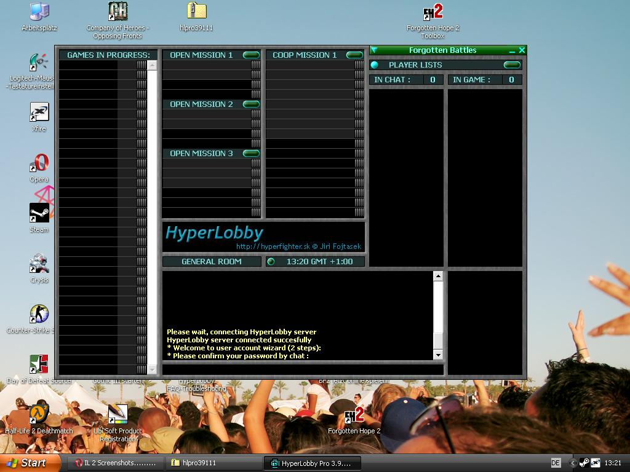The height and width of the screenshot is (472, 630).
Task: Click down arrow of chat scrollbar
Action: (438, 355)
